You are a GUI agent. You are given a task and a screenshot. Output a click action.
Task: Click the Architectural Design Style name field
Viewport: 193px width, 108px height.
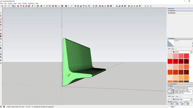(x=183, y=88)
